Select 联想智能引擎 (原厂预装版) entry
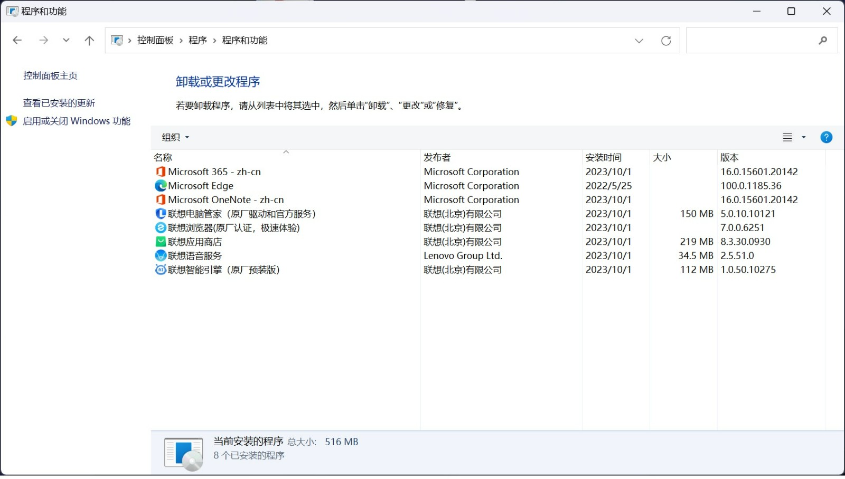 [224, 270]
